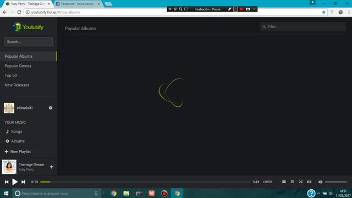Select the recorder pencil draw tool
The width and height of the screenshot is (352, 198).
(229, 9)
